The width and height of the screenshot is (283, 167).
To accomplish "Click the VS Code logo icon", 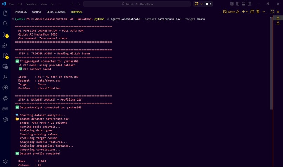I will tap(4, 4).
